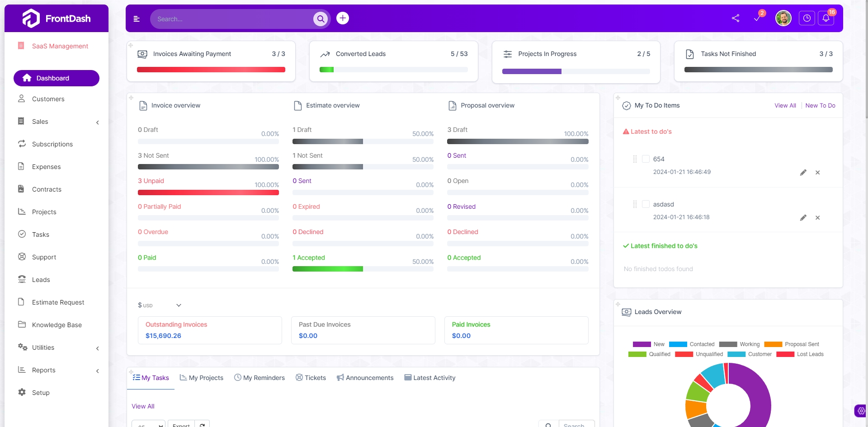Open the Expenses page
The width and height of the screenshot is (868, 427).
click(46, 167)
